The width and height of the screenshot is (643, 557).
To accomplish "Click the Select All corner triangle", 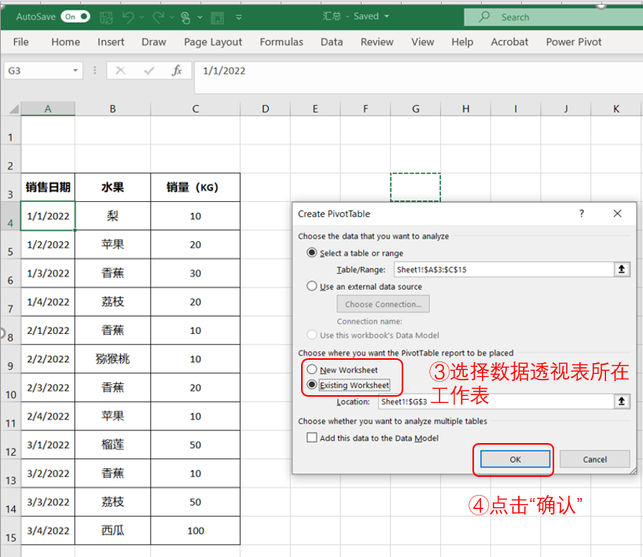I will click(x=13, y=109).
